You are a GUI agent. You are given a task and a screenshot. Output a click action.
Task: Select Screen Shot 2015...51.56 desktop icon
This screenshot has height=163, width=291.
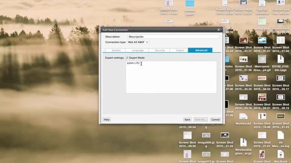click(x=243, y=59)
